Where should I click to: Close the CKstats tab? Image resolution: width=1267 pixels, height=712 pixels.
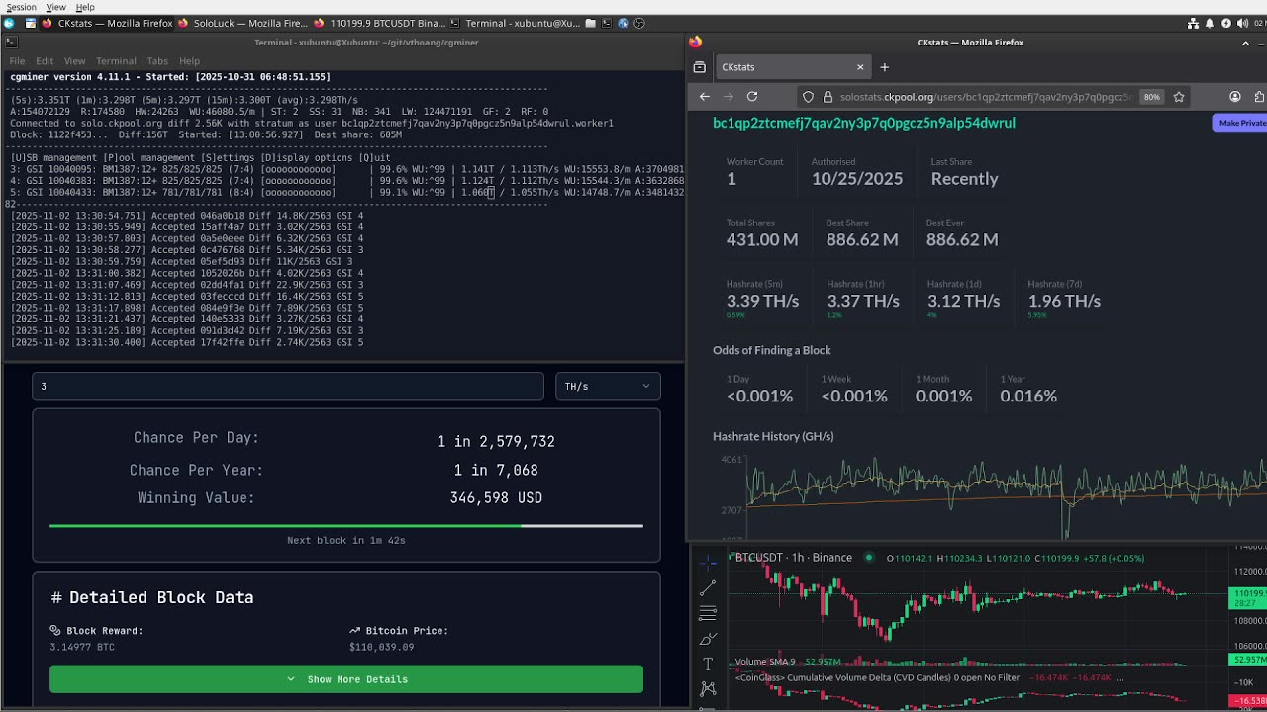(x=860, y=67)
